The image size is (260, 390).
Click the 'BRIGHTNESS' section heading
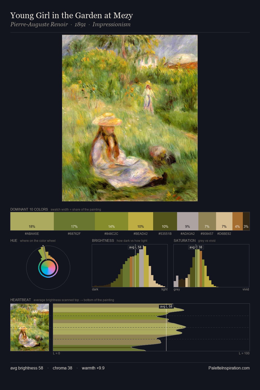103,240
